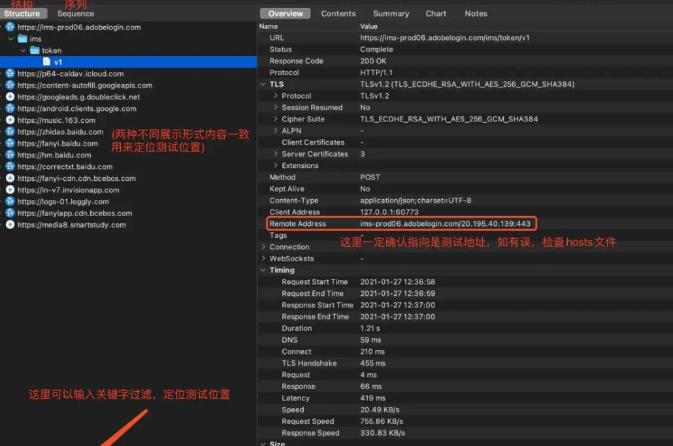Viewport: 673px width, 446px height.
Task: Expand the Cipher Suite row
Action: (276, 119)
